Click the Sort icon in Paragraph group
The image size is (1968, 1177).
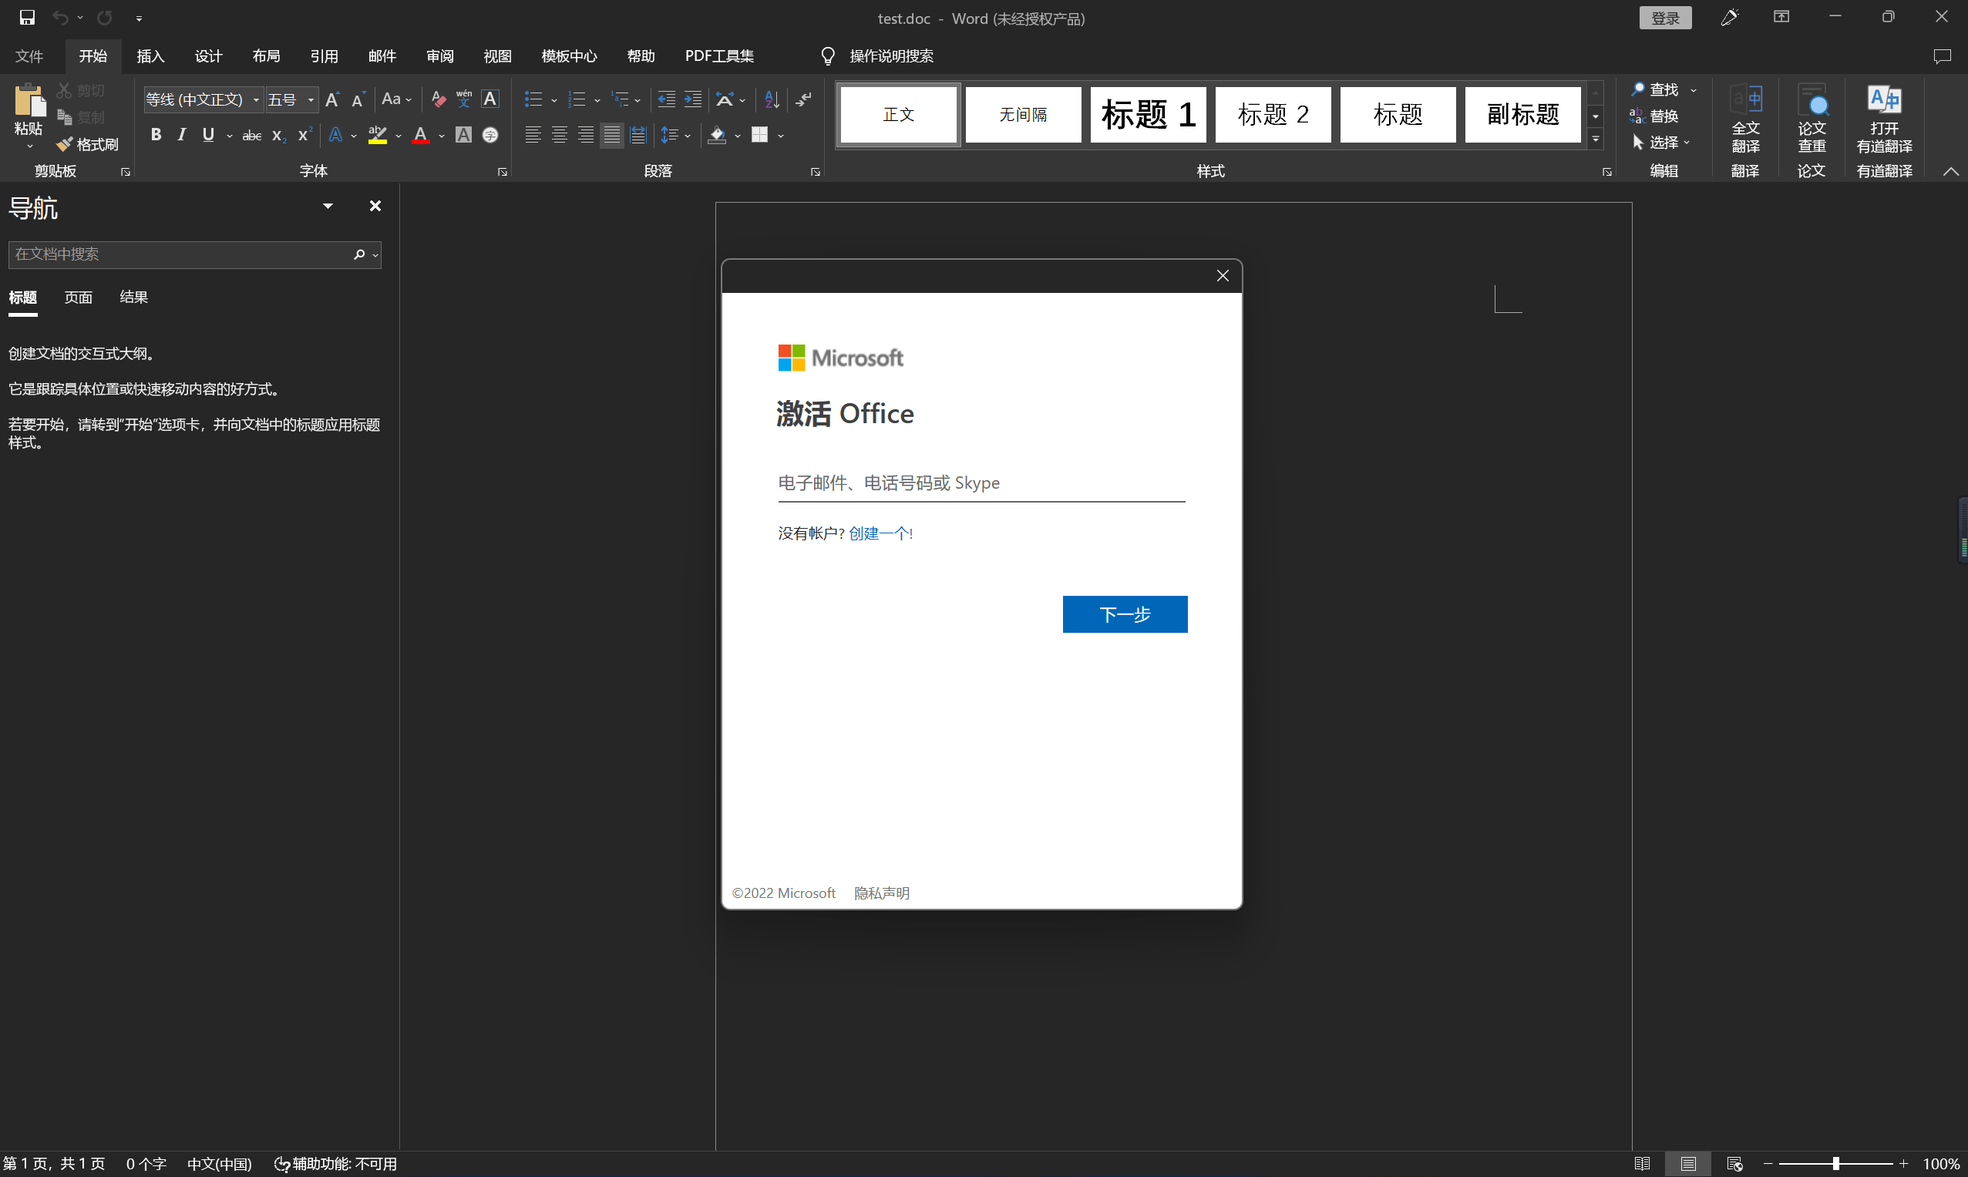coord(772,99)
